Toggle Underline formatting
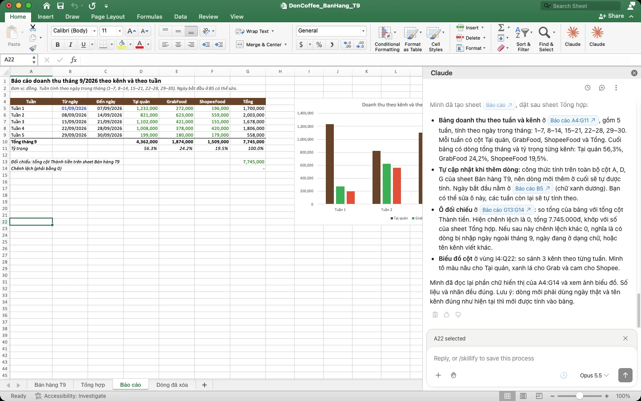This screenshot has height=401, width=641. coord(83,45)
